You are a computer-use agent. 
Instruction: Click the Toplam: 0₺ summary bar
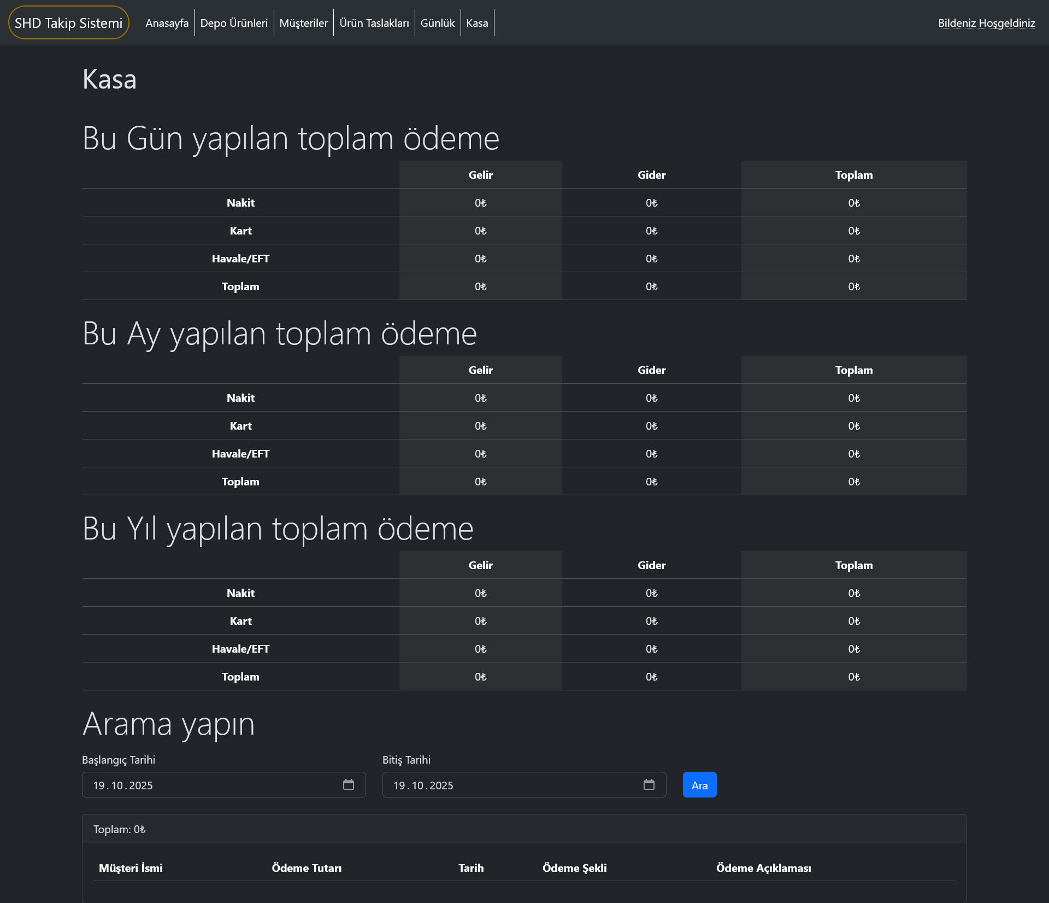click(119, 829)
